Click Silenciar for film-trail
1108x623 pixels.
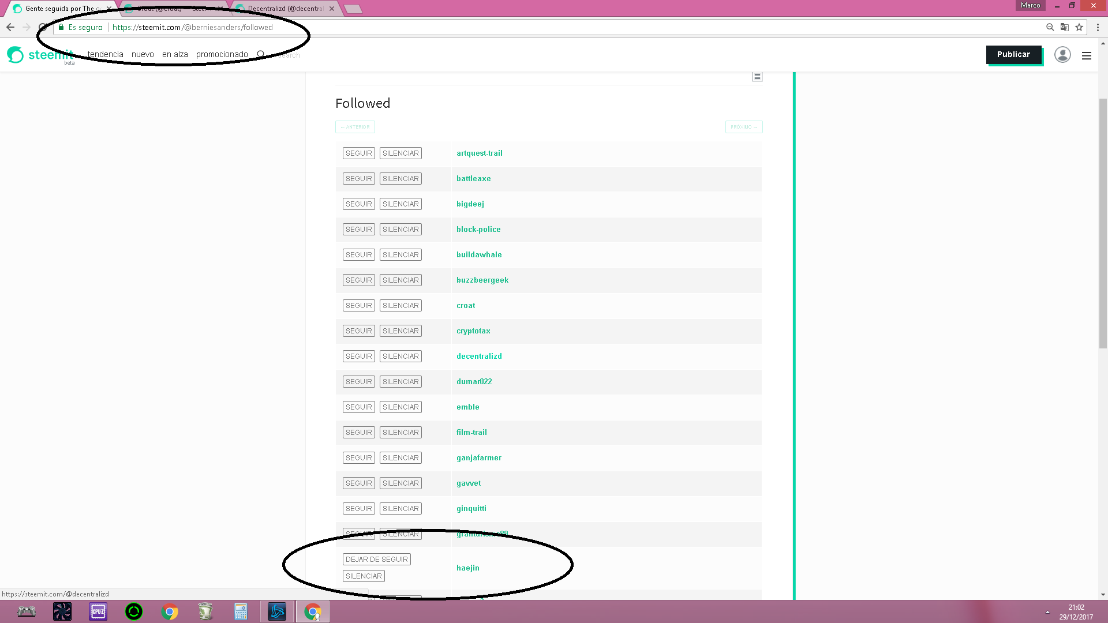400,433
